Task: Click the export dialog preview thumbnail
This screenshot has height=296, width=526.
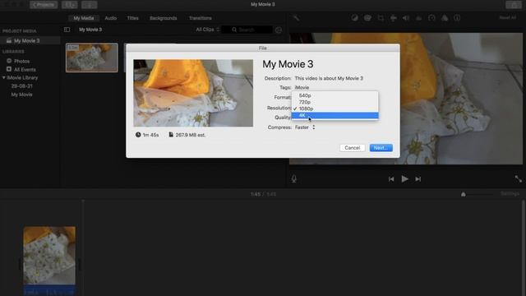Action: pos(193,93)
